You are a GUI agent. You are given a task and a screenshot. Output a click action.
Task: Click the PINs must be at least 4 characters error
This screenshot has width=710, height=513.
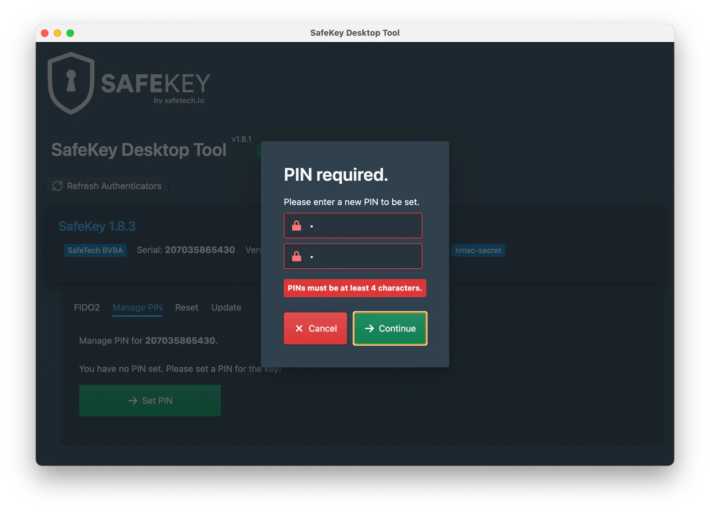[x=355, y=288]
